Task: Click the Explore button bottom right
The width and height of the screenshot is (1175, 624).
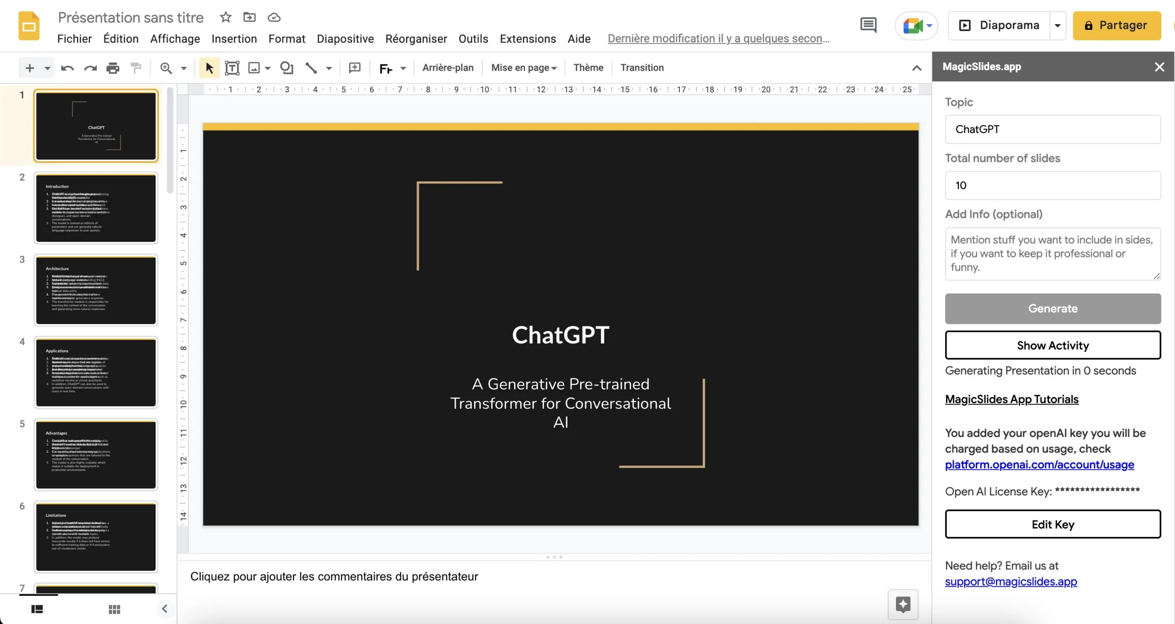Action: 902,604
